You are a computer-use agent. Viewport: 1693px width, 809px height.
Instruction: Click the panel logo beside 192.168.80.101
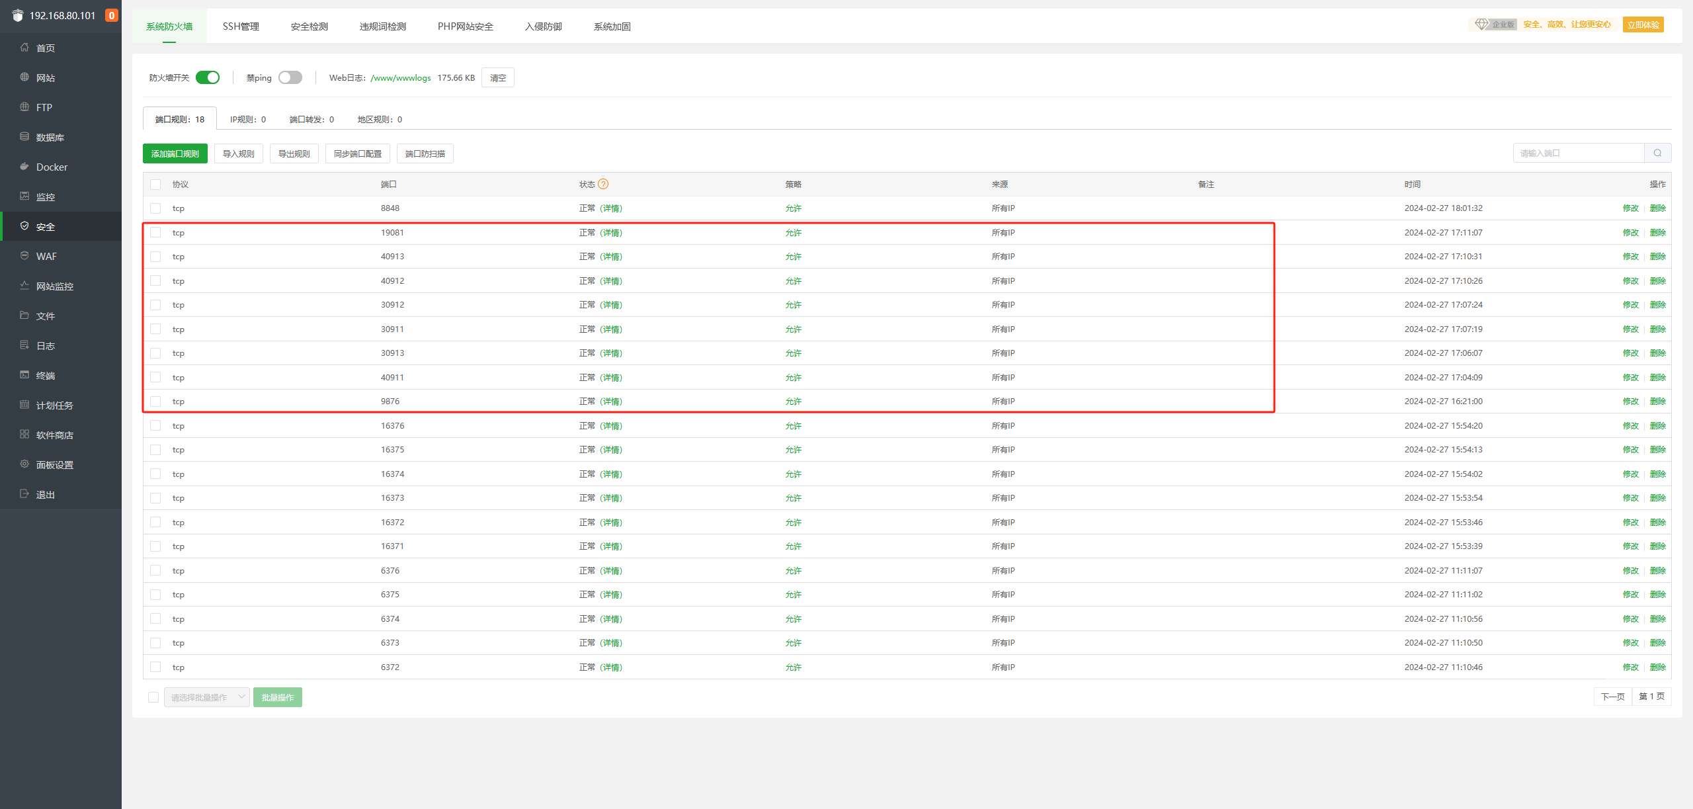[x=18, y=15]
